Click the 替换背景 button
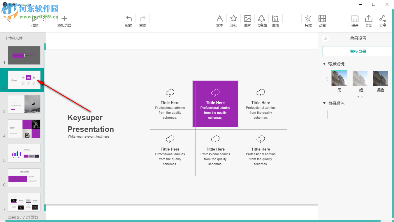This screenshot has width=394, height=222. (358, 51)
